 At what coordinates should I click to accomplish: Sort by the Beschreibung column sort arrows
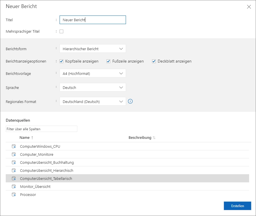pos(154,138)
